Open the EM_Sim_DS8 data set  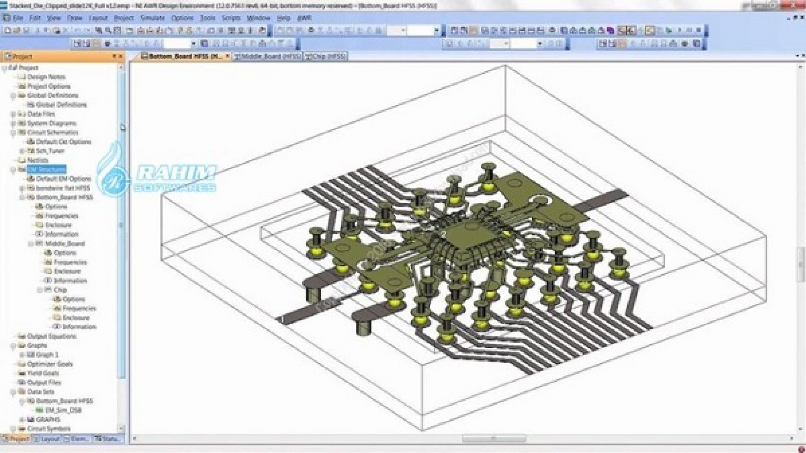[x=63, y=410]
